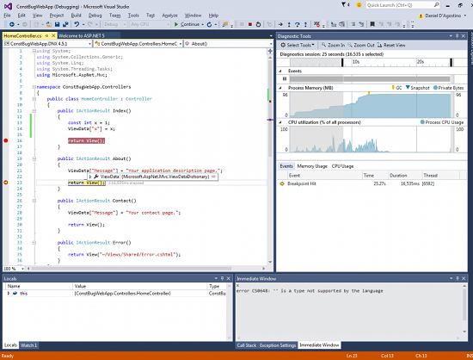Open the project dropdown ConstBugWebApp.DNX 4.5.1

tap(47, 44)
